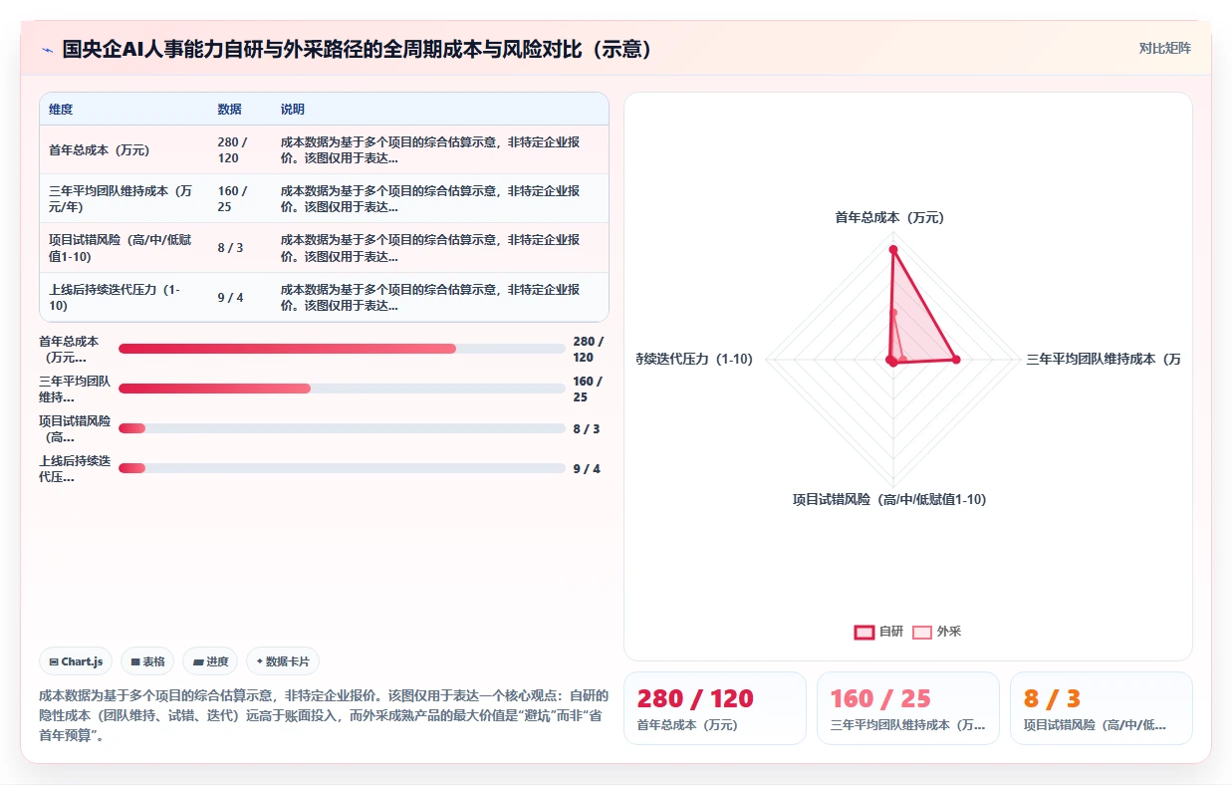Toggle the 外采 legend item
This screenshot has width=1232, height=785.
point(936,632)
